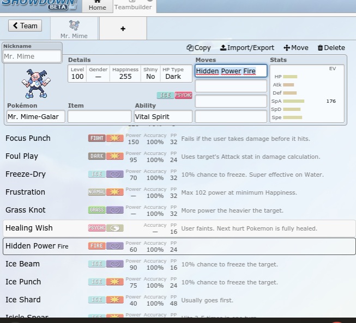Click the Move Pokémon button
This screenshot has height=323, width=356.
pos(296,48)
